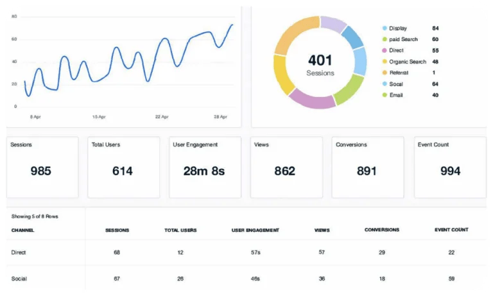Screen dimensions: 493x296
Task: Click Direct row conversions value 29
Action: 382,252
